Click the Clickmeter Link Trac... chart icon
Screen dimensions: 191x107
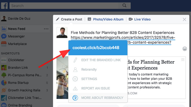tap(4, 98)
